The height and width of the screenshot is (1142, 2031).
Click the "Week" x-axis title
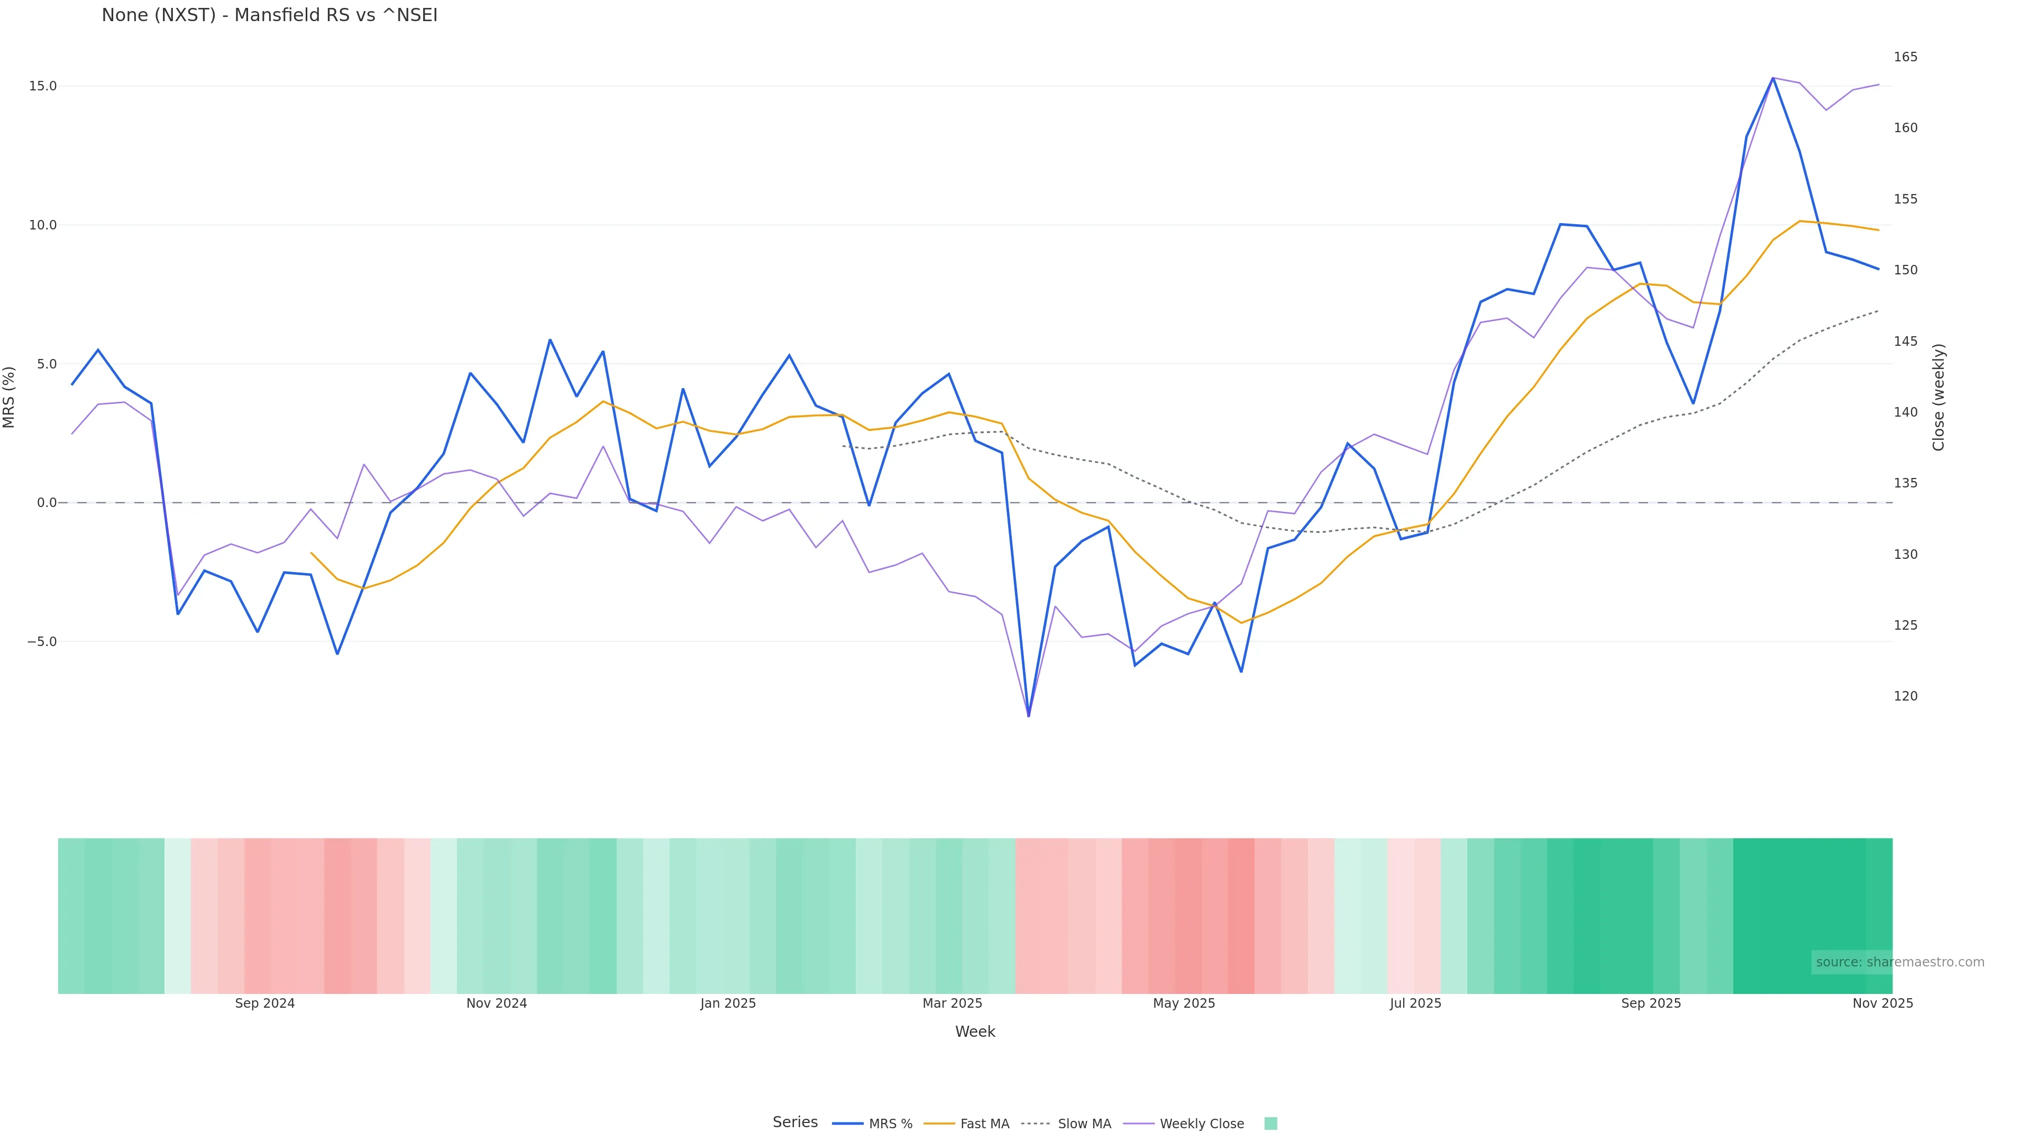click(975, 1032)
